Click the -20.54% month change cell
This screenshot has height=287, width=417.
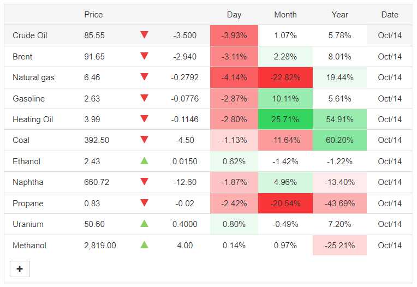click(285, 204)
